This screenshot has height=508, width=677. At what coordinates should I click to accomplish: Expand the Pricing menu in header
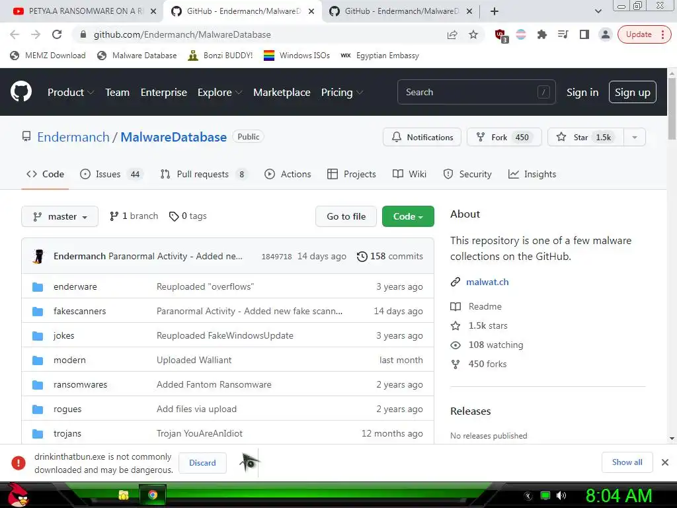point(342,93)
